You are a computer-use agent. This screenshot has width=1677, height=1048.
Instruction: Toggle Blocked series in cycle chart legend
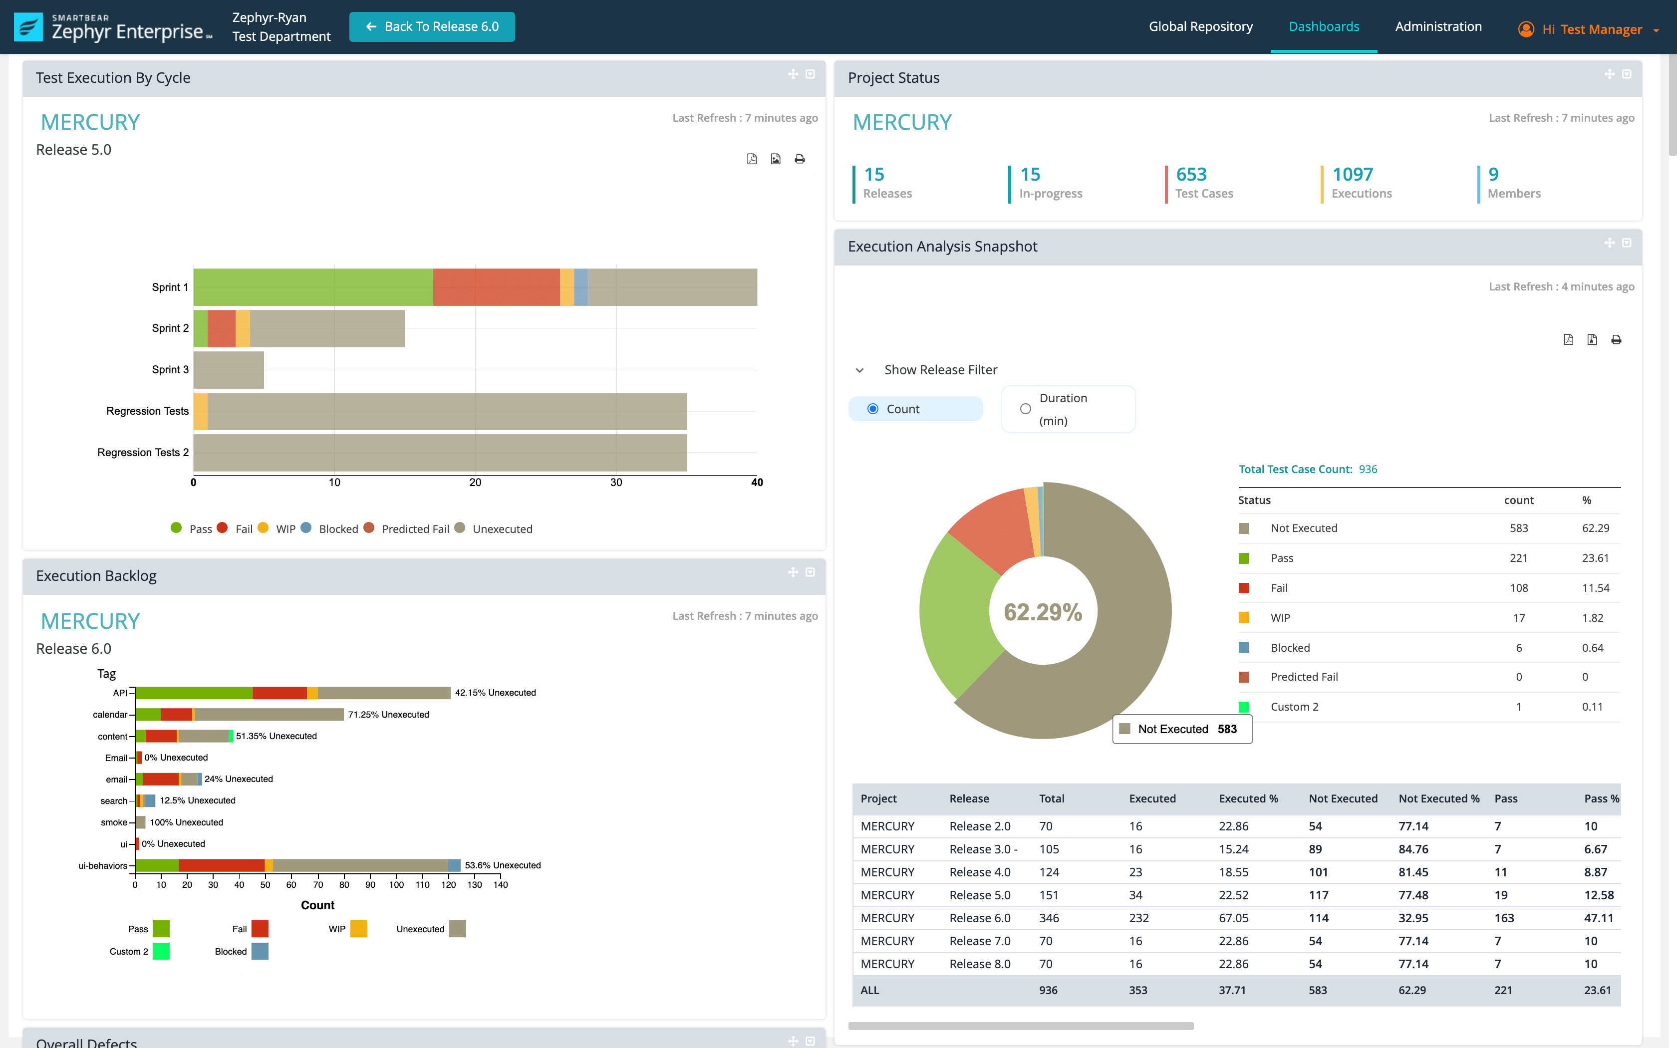click(329, 529)
